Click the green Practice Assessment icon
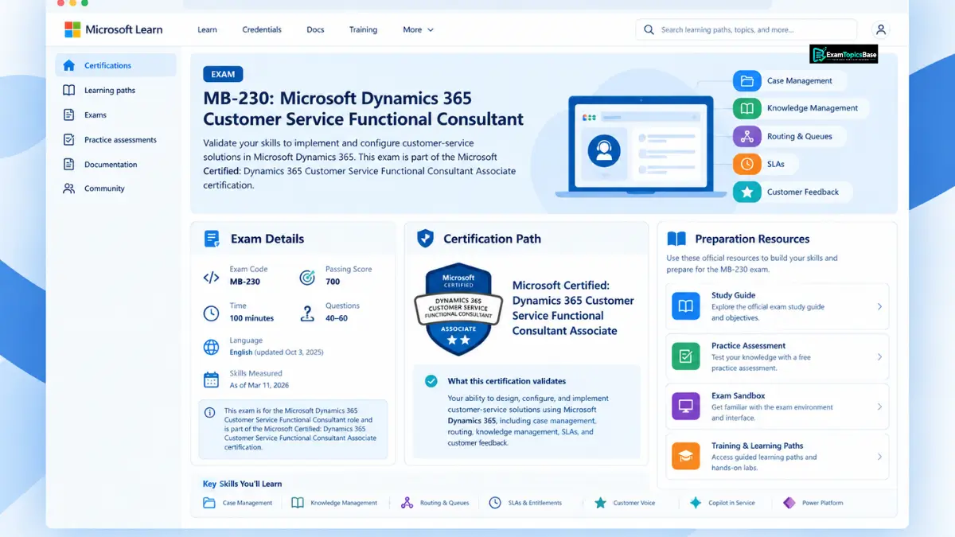The image size is (955, 537). pos(686,356)
